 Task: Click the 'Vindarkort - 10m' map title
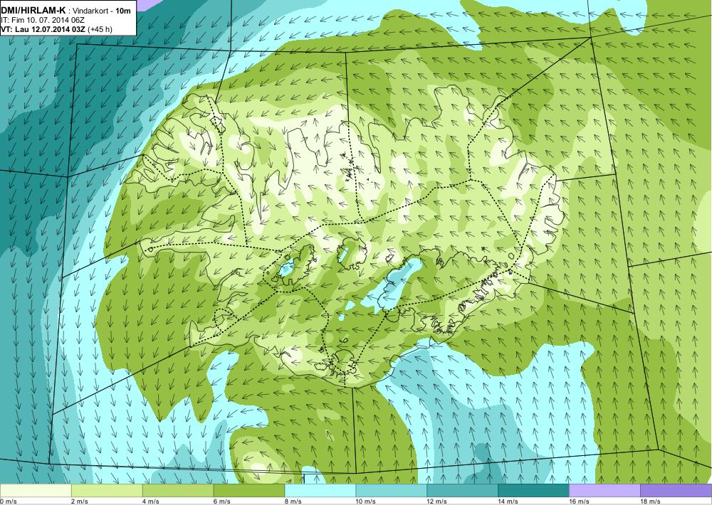click(x=102, y=11)
